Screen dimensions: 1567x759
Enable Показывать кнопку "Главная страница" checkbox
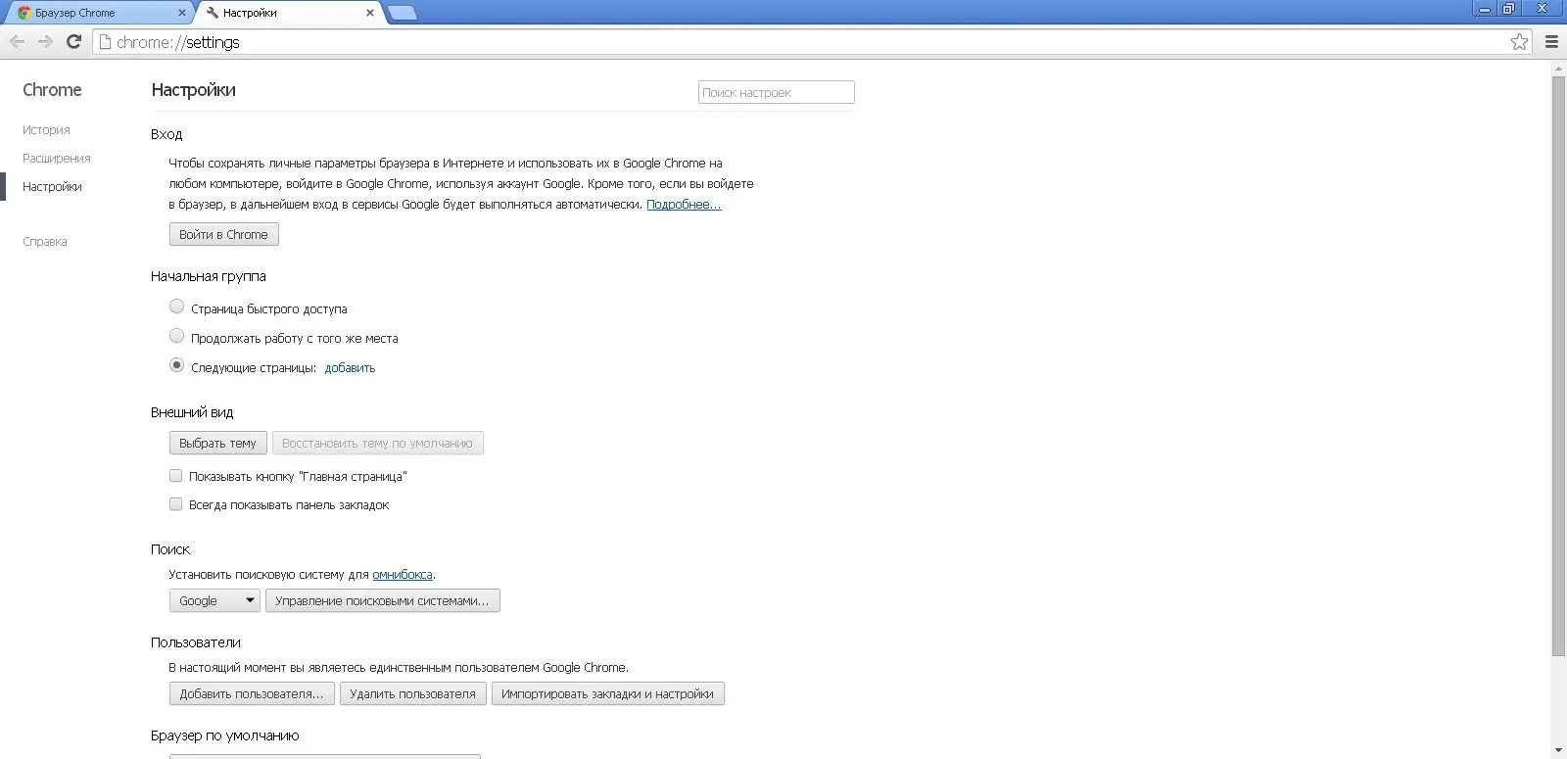[x=176, y=476]
